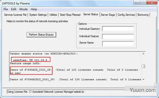Click the status output scrollbar thumb
This screenshot has height=98, width=159.
(143, 66)
